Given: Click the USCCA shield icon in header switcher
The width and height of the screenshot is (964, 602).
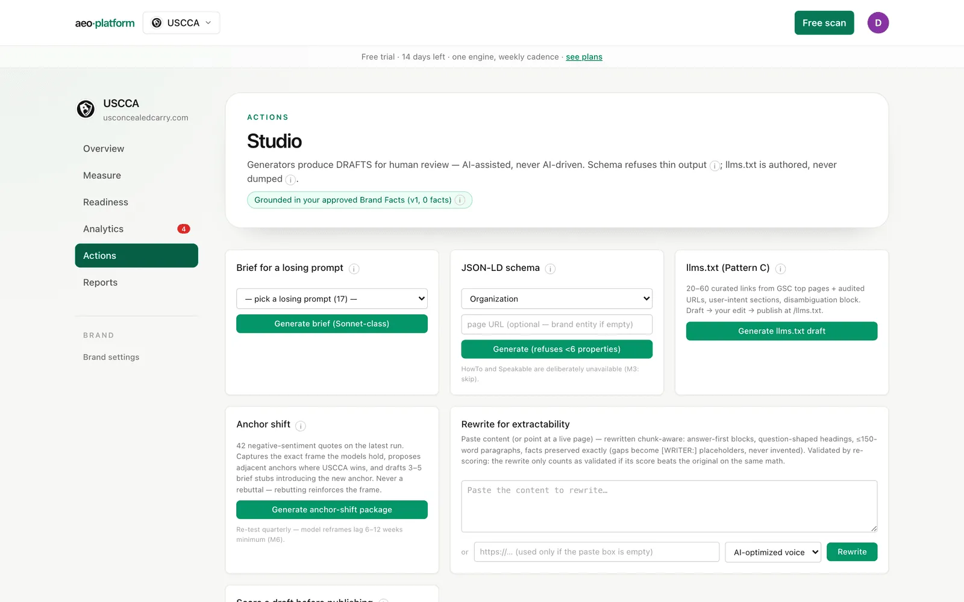Looking at the screenshot, I should click(x=157, y=23).
